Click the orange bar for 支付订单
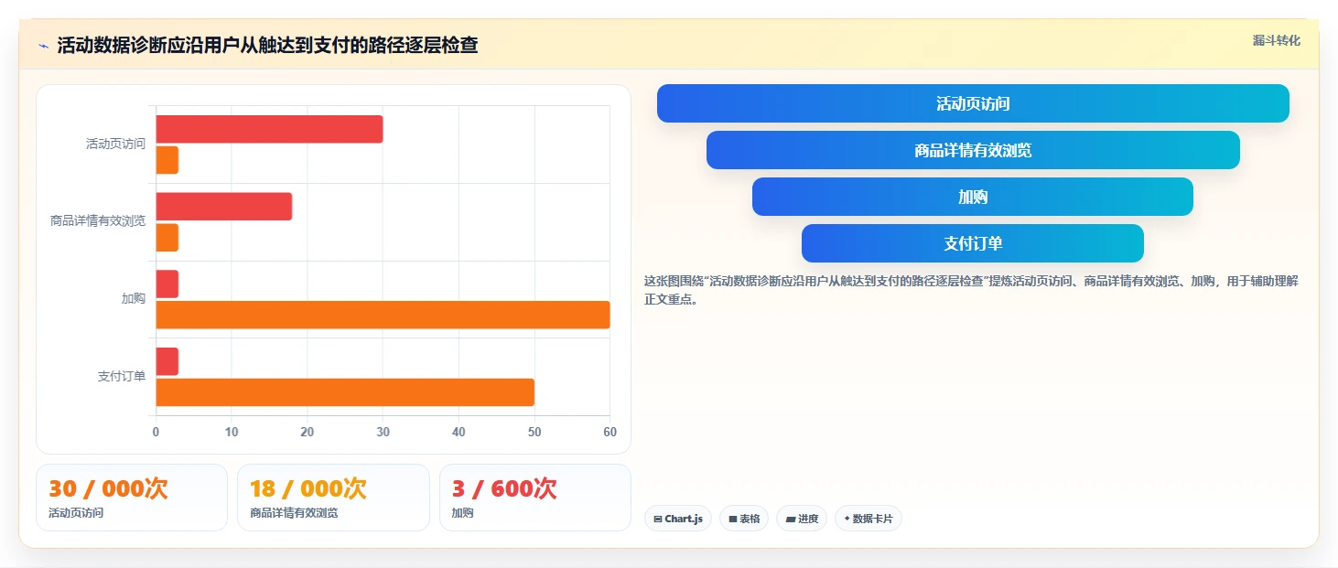 tap(345, 392)
